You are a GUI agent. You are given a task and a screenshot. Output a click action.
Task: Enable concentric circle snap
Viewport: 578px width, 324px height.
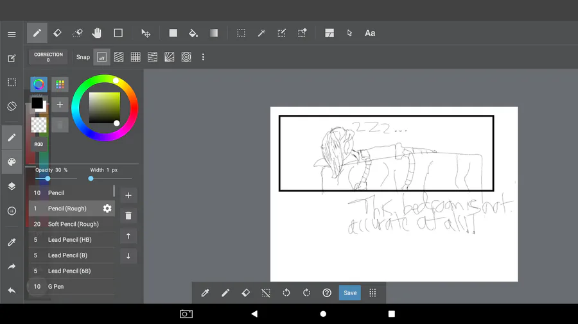186,57
